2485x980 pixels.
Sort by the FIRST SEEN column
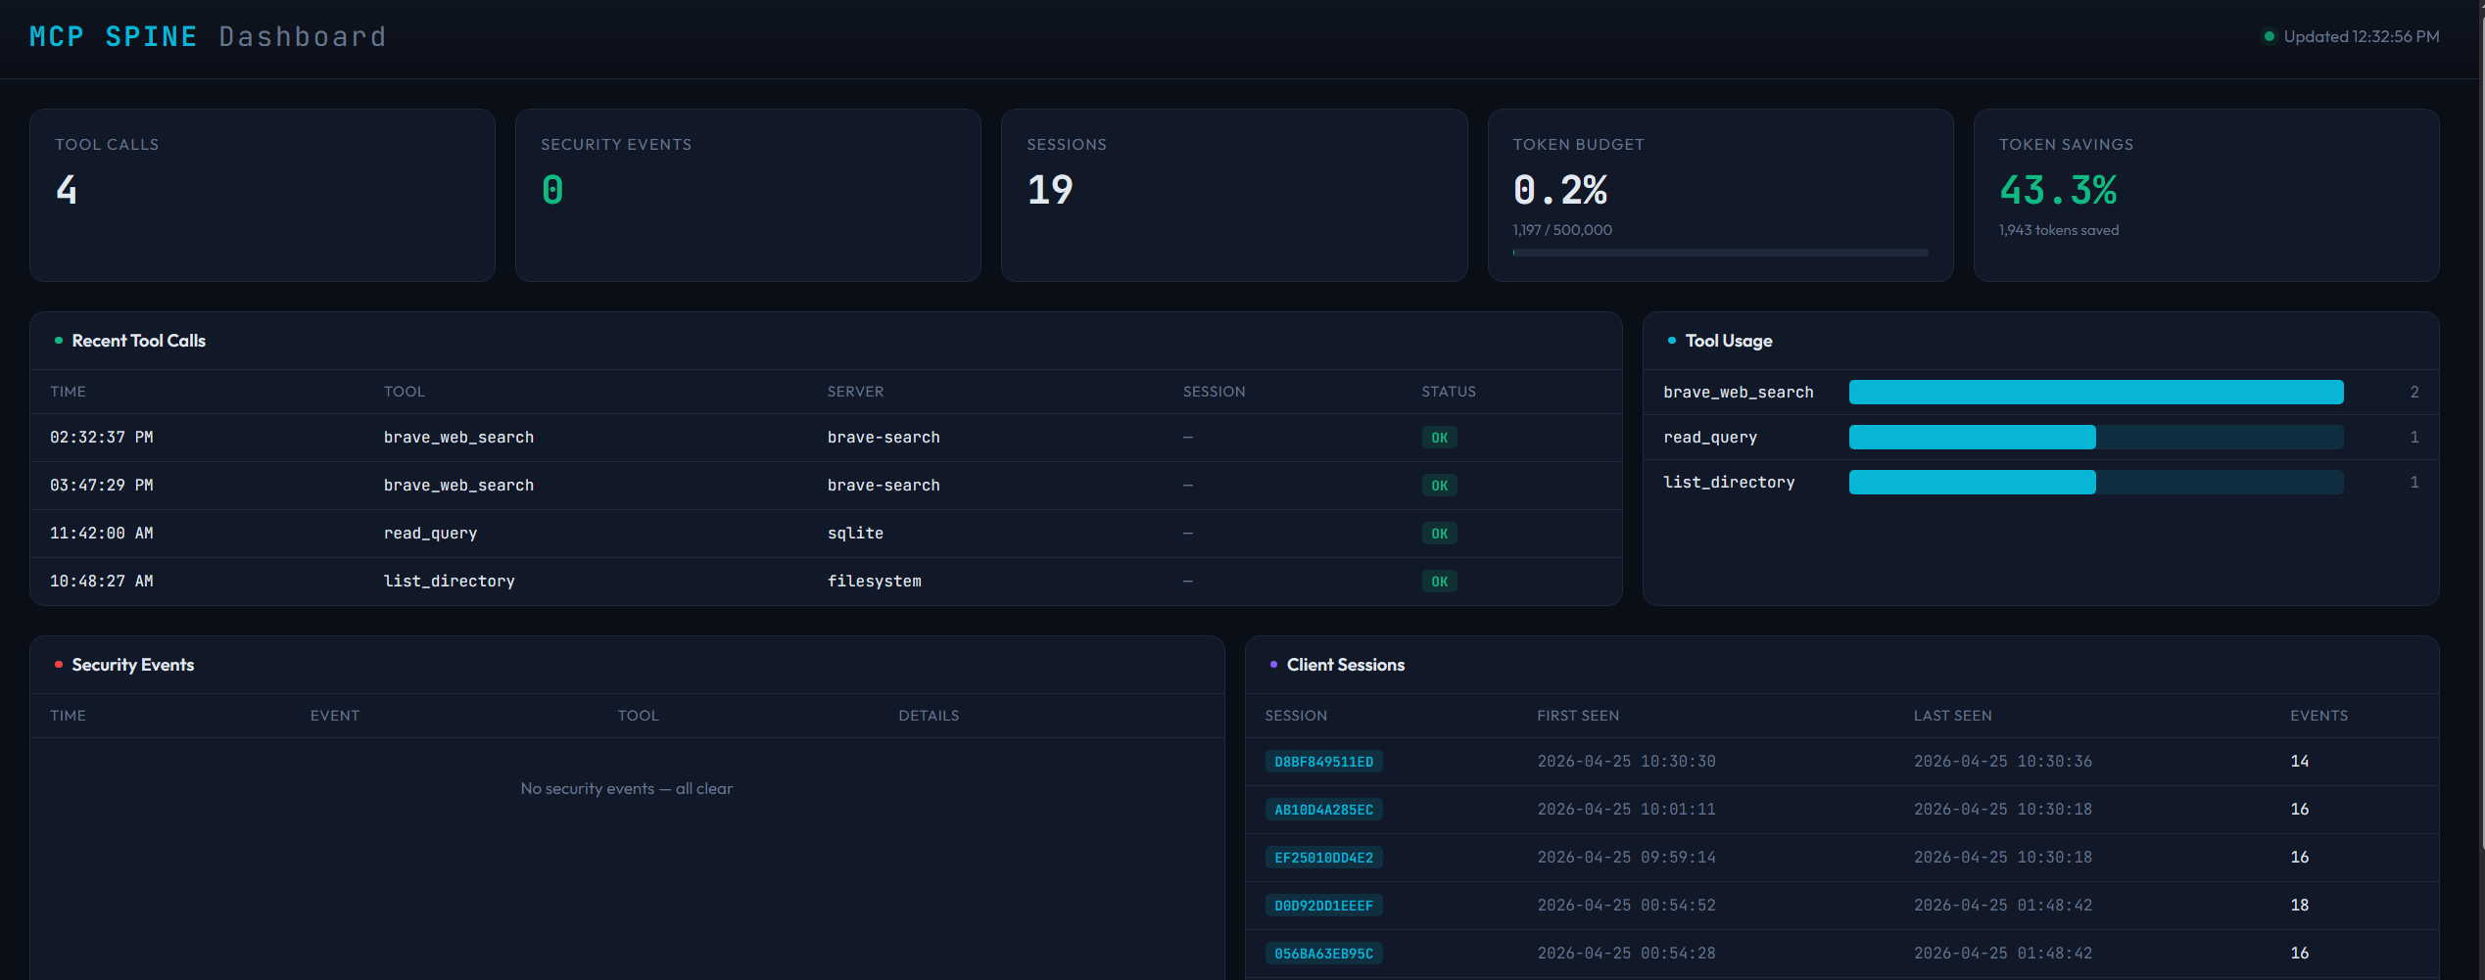(x=1577, y=716)
